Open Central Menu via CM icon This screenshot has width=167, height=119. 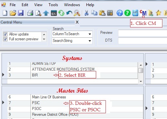coord(143,13)
